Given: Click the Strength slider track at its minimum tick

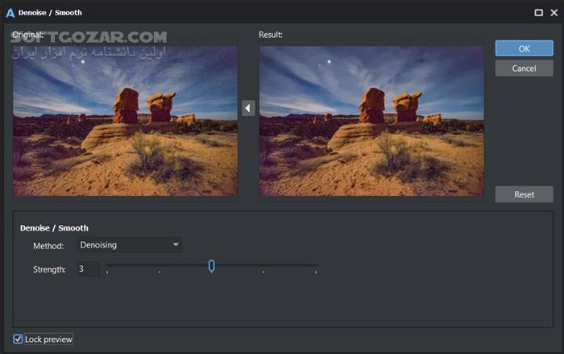Looking at the screenshot, I should (x=107, y=265).
